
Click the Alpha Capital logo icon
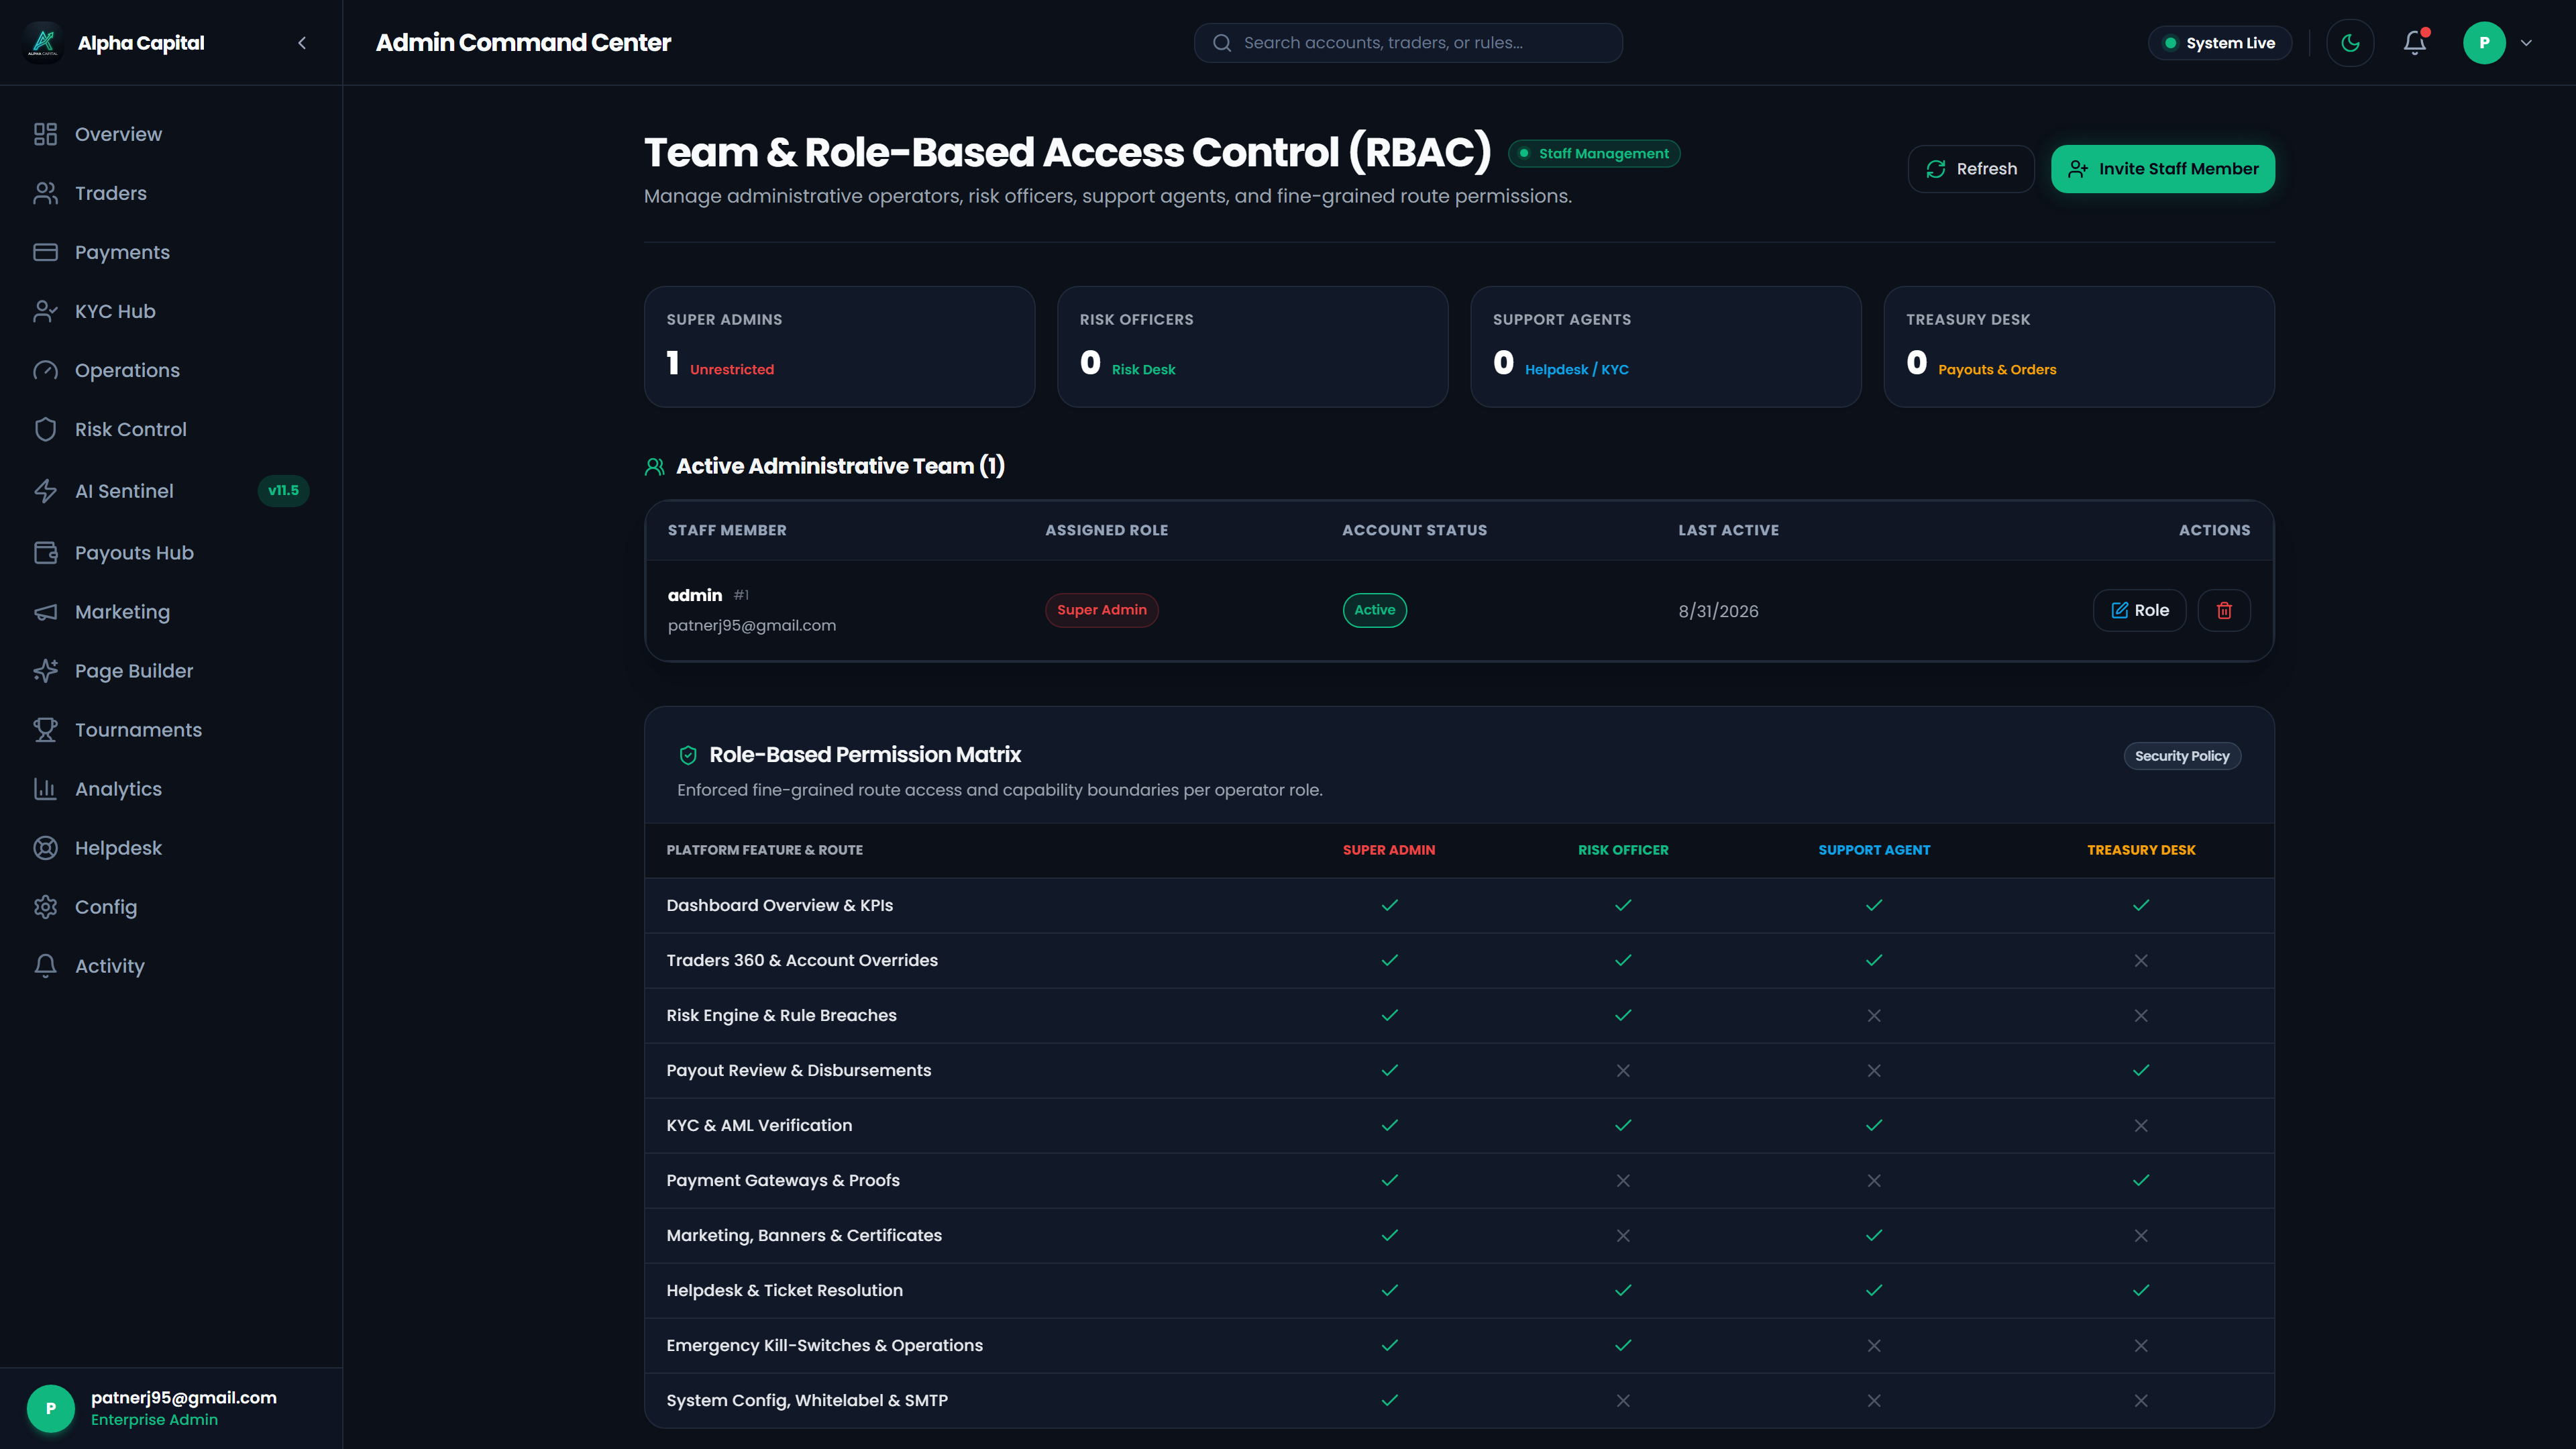pos(43,42)
